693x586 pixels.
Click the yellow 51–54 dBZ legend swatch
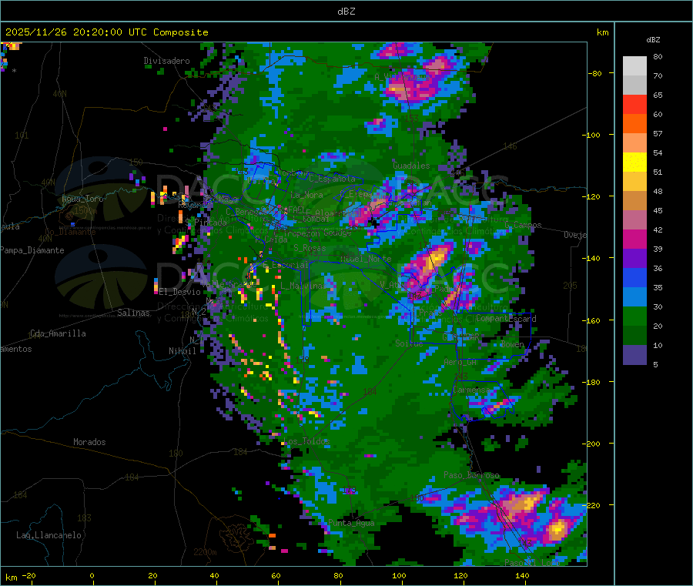(634, 162)
